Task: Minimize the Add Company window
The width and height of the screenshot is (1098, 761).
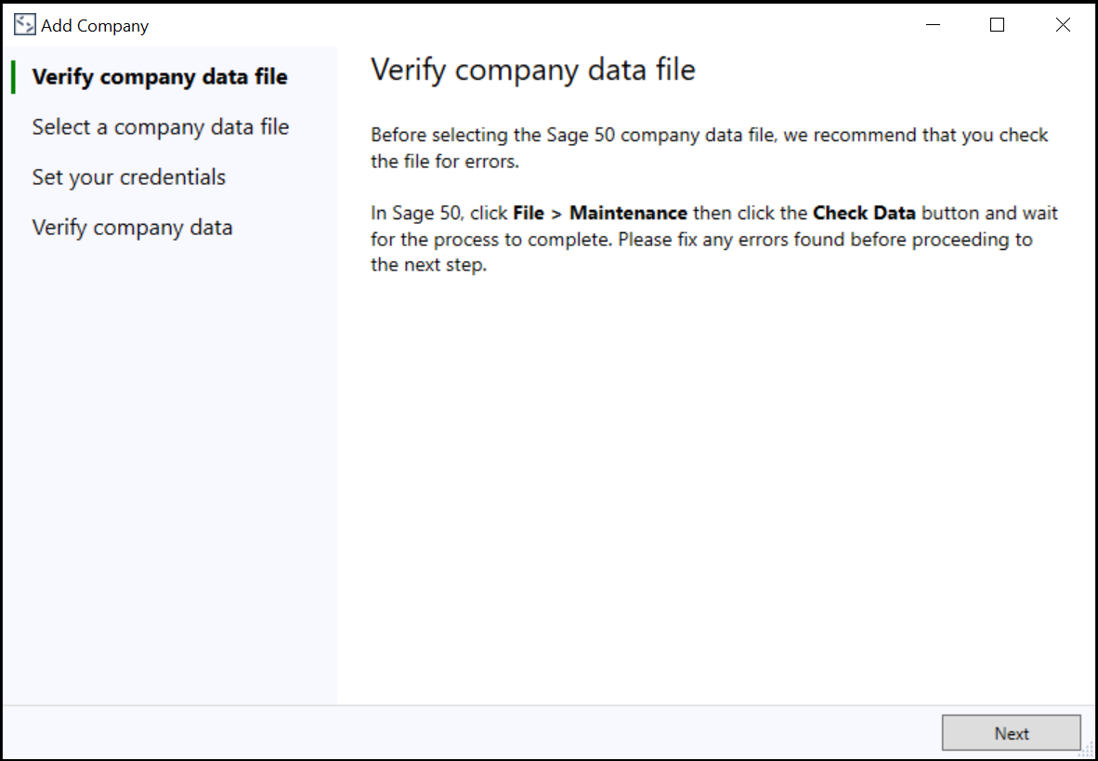Action: [x=933, y=24]
